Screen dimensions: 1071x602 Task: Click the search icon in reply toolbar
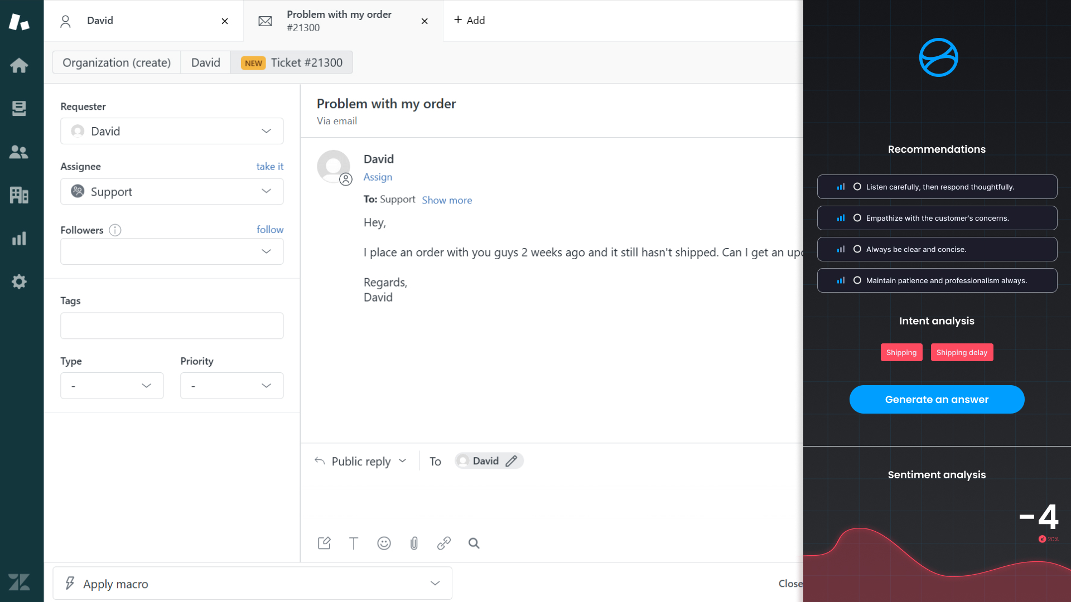(x=474, y=542)
